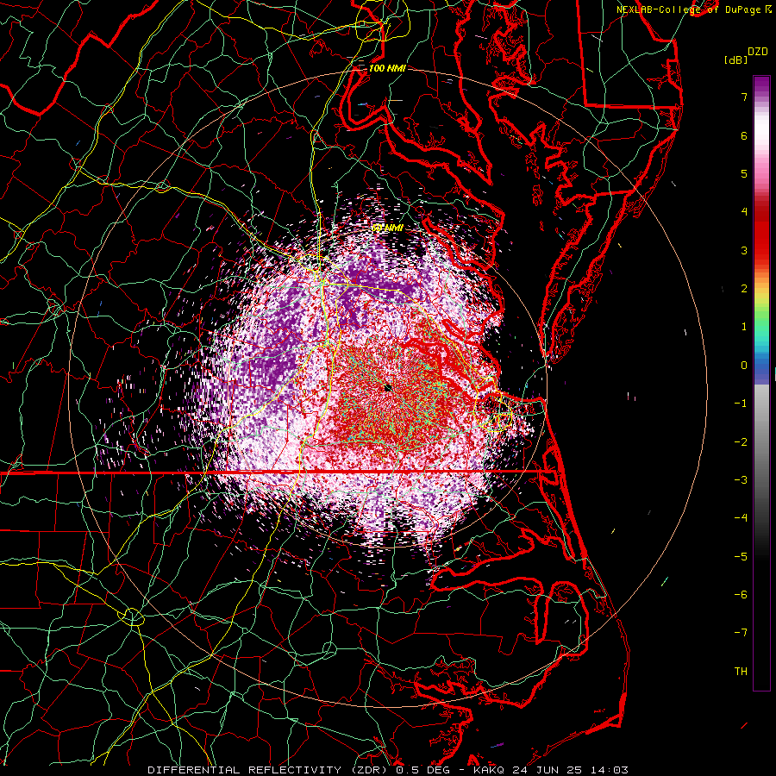
Task: Click the DZD product label above color scale
Action: point(758,52)
